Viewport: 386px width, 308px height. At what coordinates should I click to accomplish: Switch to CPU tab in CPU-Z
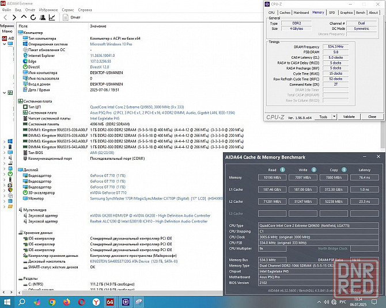(271, 13)
